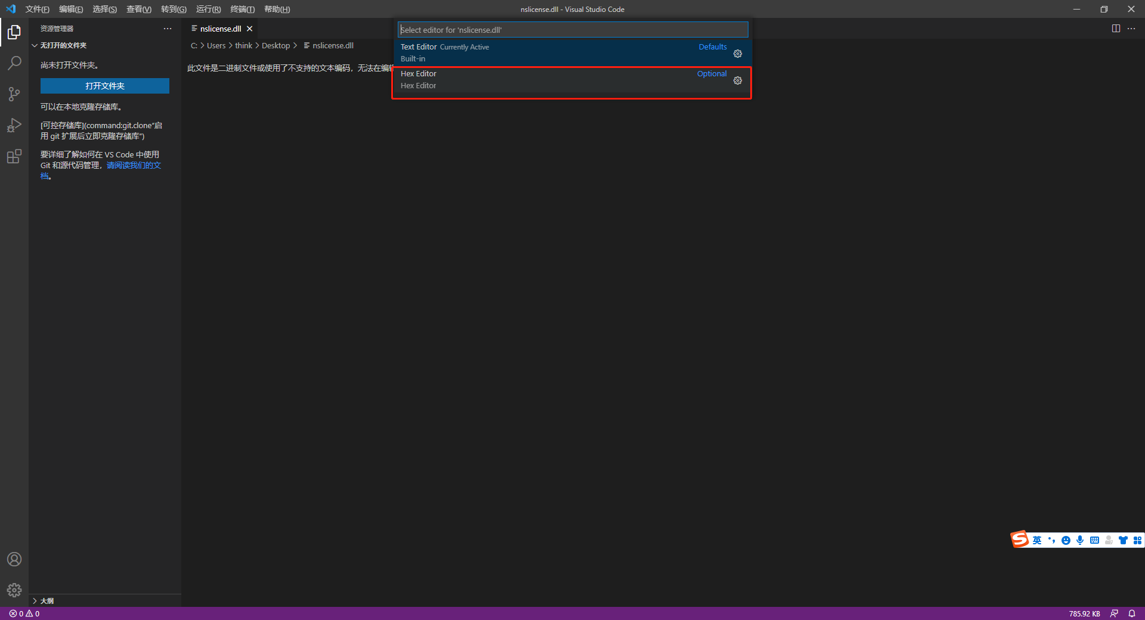This screenshot has width=1145, height=620.
Task: Open the Accounts menu icon
Action: (14, 559)
